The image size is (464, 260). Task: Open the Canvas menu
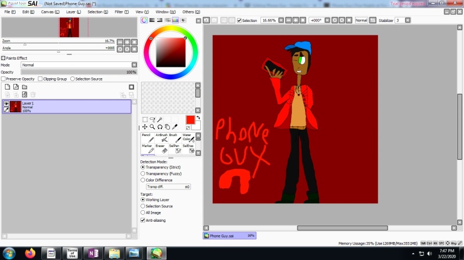(50, 12)
